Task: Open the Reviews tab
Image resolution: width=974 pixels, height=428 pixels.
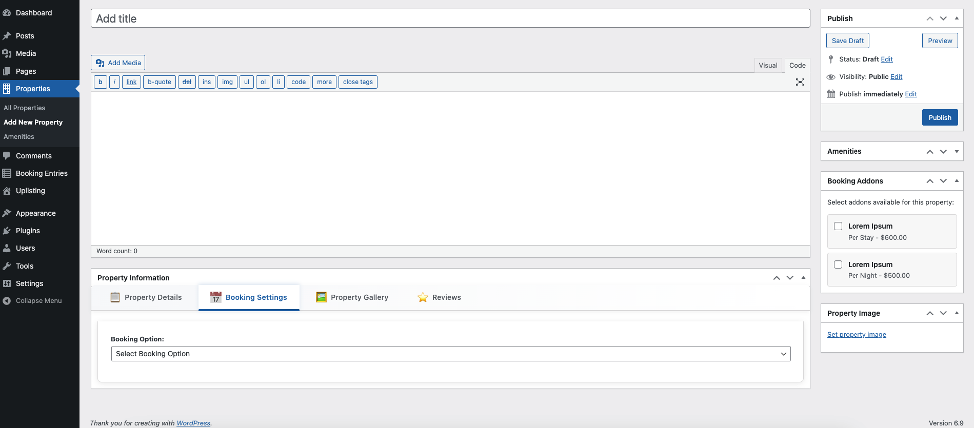Action: [x=439, y=297]
